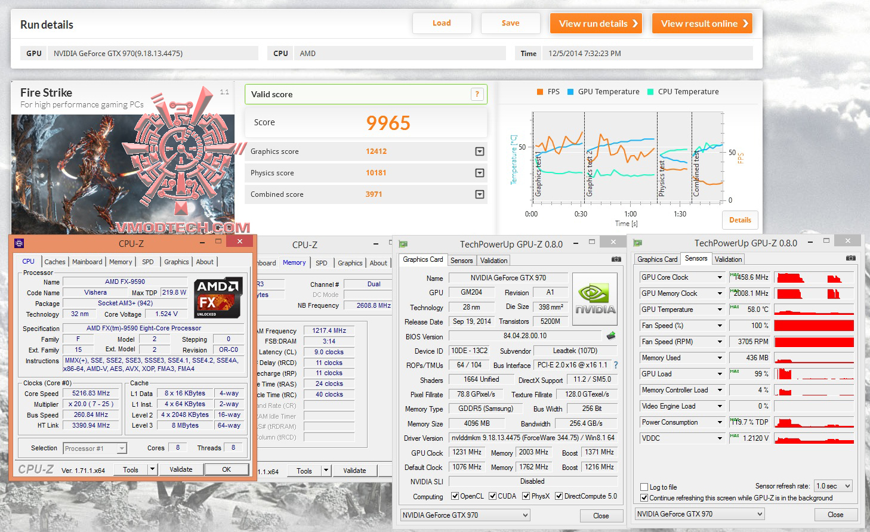Open the VDDC sensor dropdown

(x=720, y=438)
